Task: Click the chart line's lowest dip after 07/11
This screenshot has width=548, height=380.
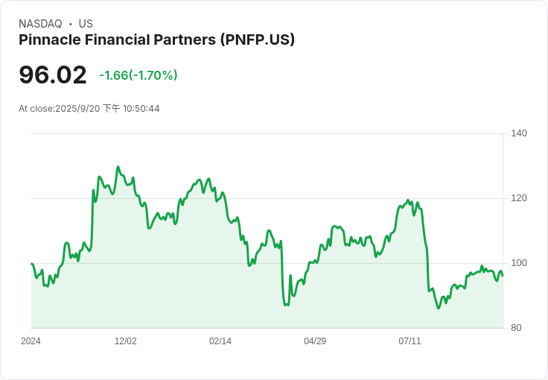Action: (439, 308)
